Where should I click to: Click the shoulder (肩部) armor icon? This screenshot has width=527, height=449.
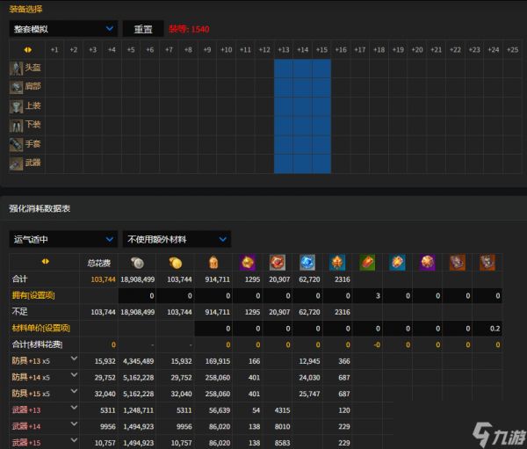click(x=16, y=87)
